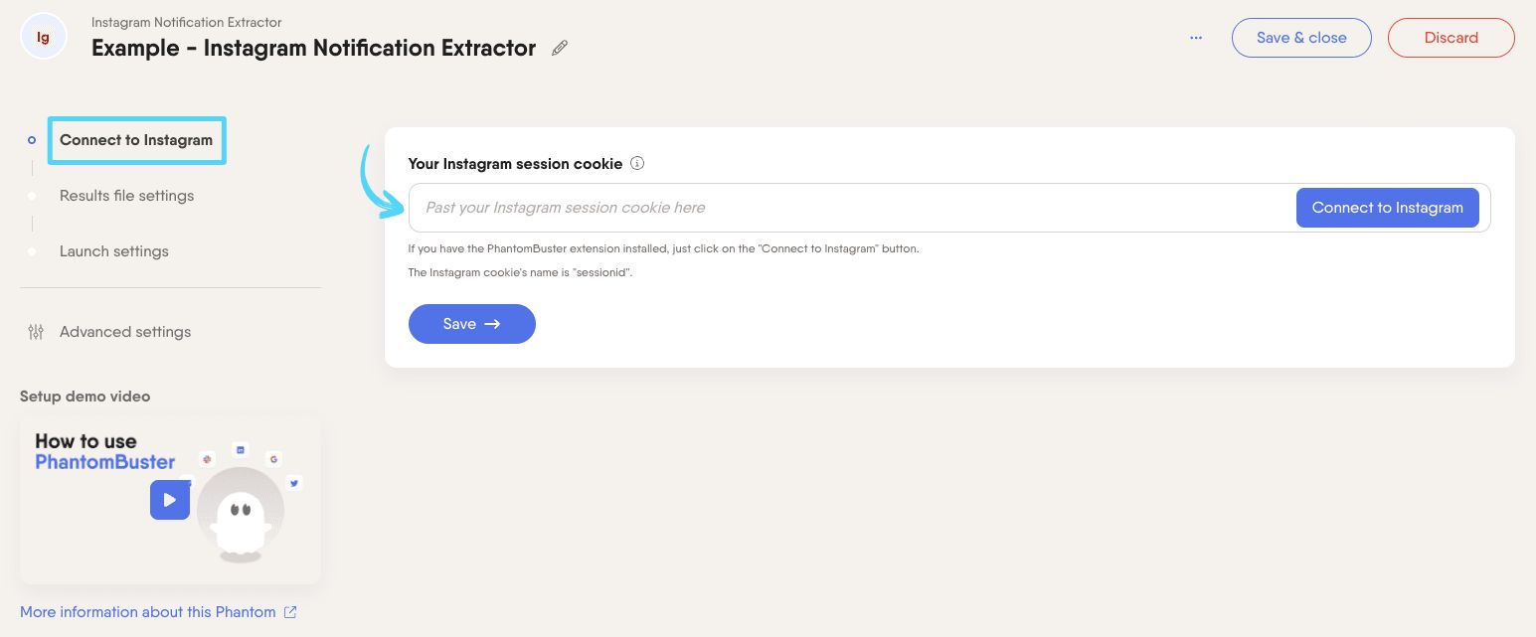Image resolution: width=1536 pixels, height=637 pixels.
Task: Click the Save button with arrow
Action: pyautogui.click(x=472, y=324)
